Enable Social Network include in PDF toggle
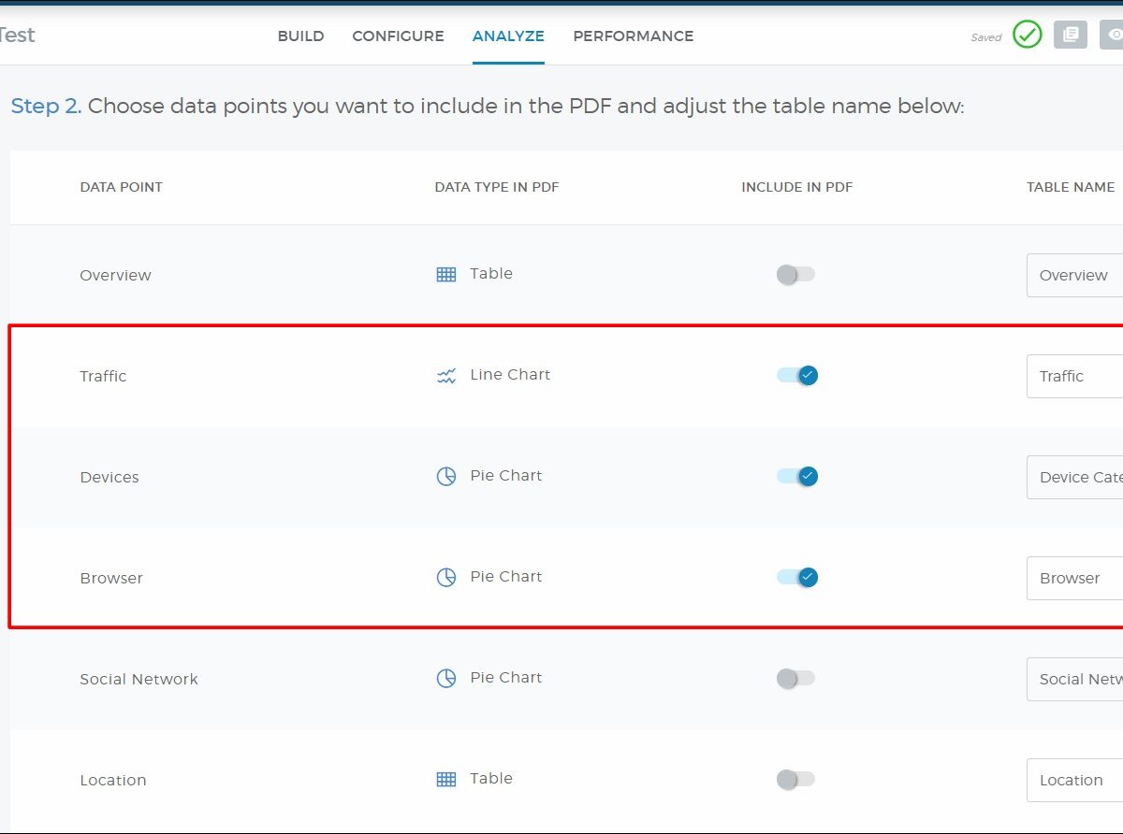Screen dimensions: 1123x834 coord(795,679)
